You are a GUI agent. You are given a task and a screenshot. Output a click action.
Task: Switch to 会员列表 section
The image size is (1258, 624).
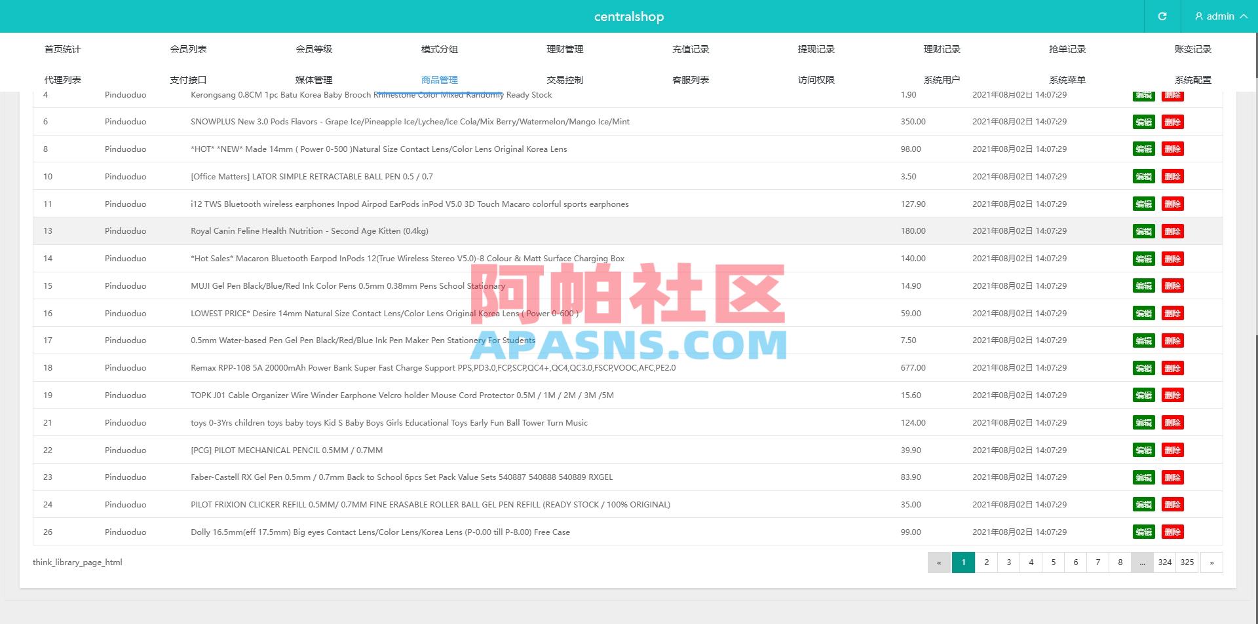188,48
